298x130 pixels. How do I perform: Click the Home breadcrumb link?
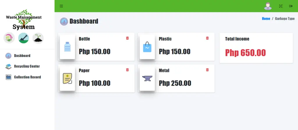click(266, 18)
